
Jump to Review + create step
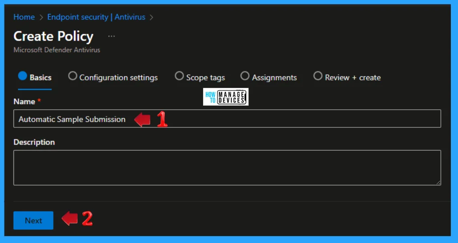pyautogui.click(x=347, y=78)
